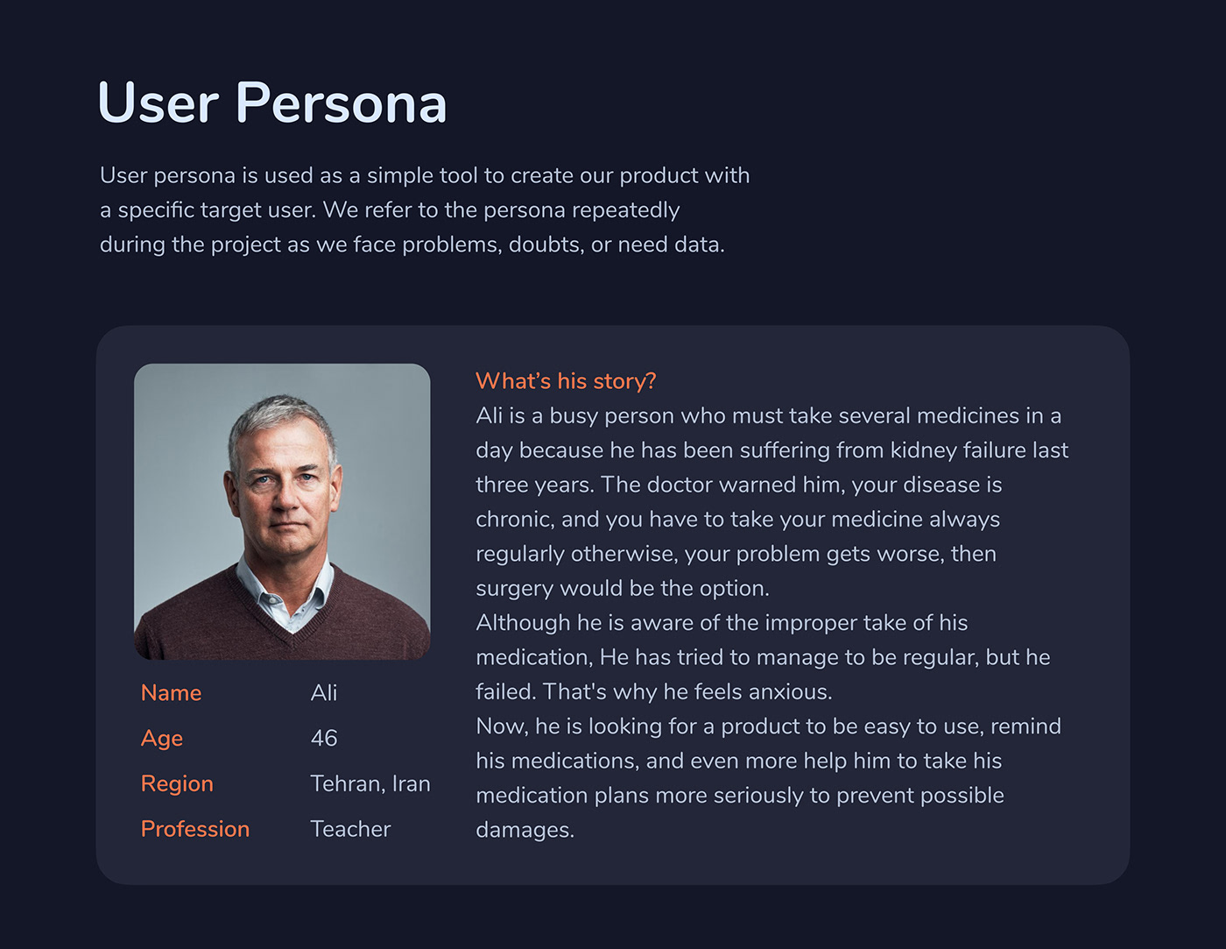Screen dimensions: 1226x949
Task: Click the User Persona heading
Action: tap(272, 103)
